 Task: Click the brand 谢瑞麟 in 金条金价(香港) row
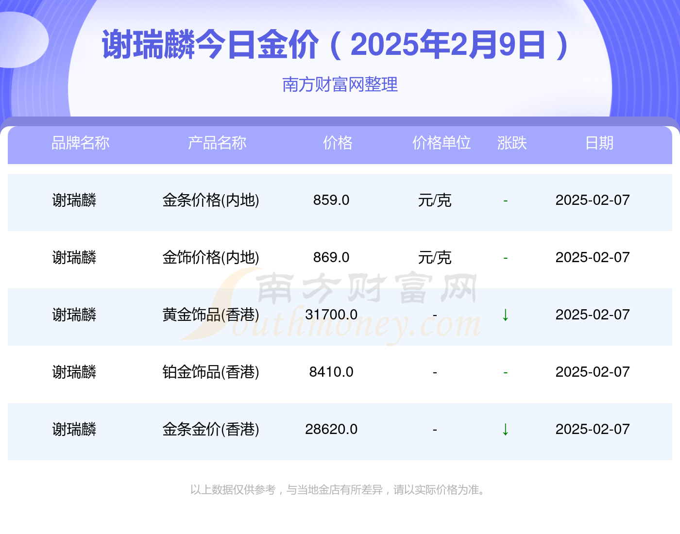(74, 429)
